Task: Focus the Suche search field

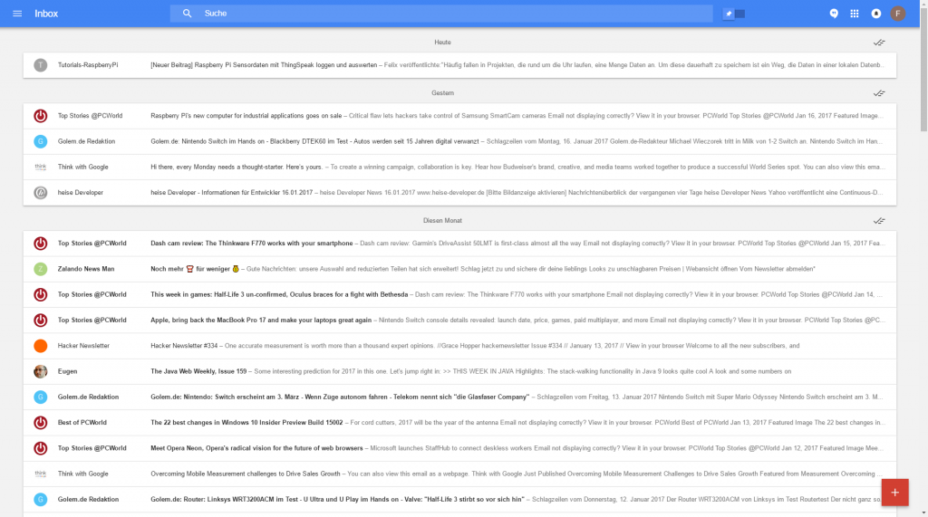Action: coord(441,13)
